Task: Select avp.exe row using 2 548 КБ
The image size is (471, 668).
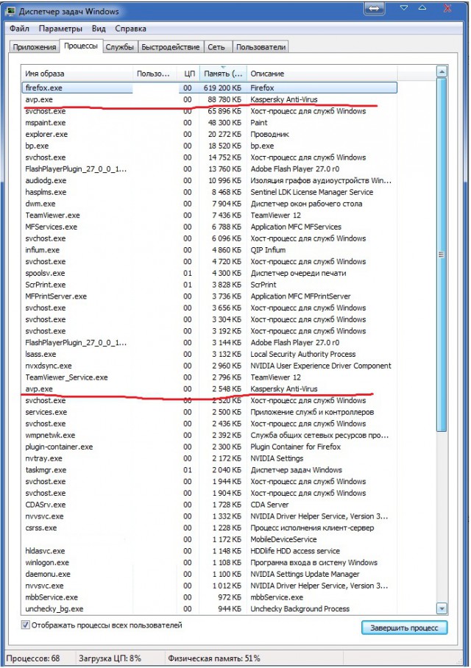Action: 209,388
